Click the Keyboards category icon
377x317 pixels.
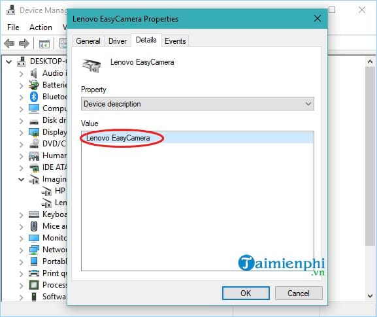tap(34, 214)
